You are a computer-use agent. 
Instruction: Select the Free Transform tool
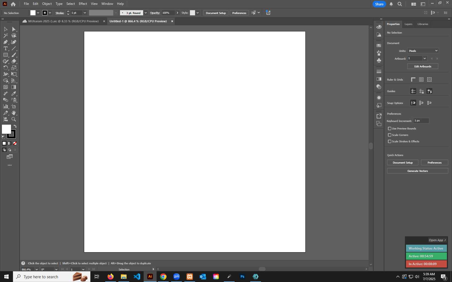[x=14, y=74]
